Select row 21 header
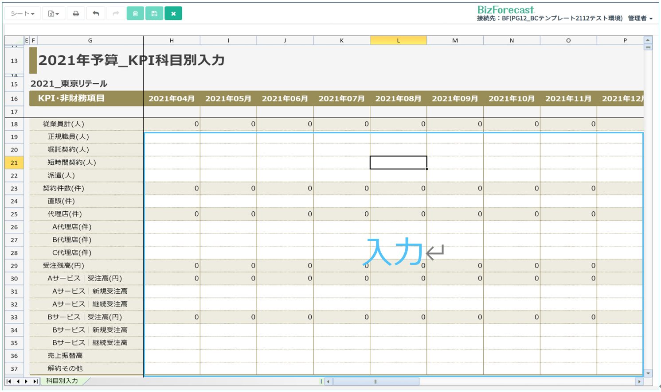661x392 pixels. point(14,163)
